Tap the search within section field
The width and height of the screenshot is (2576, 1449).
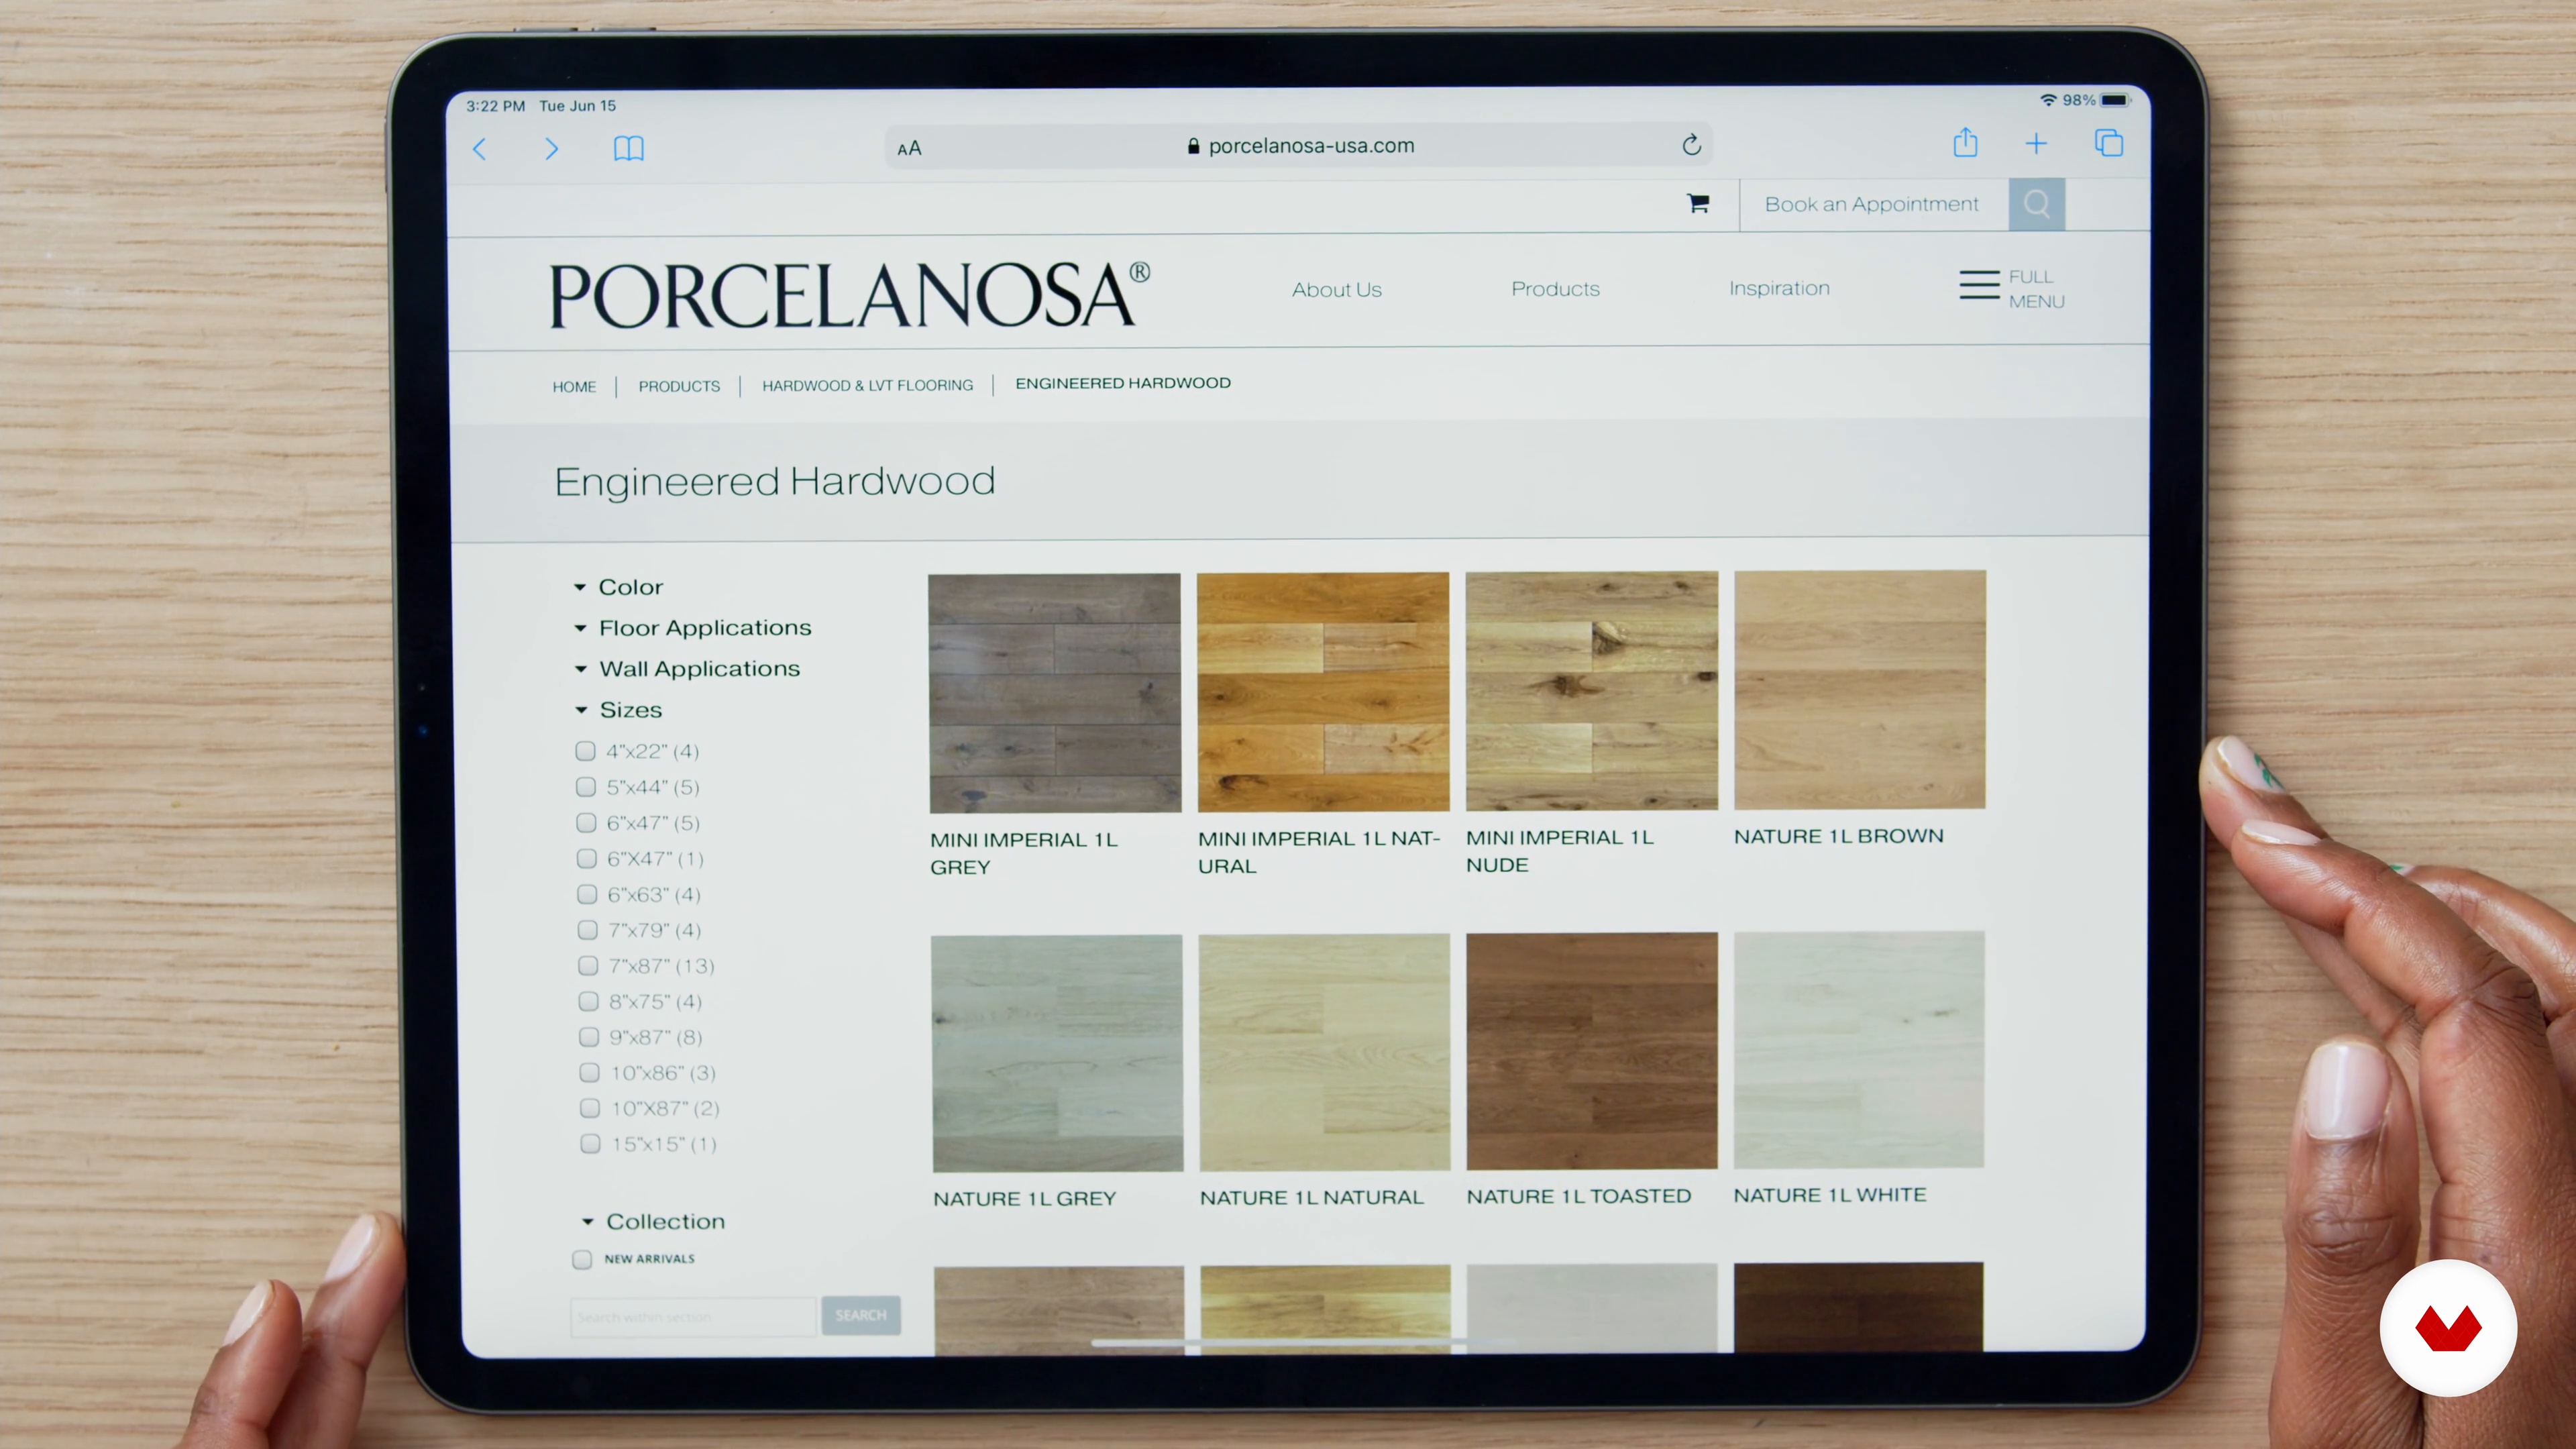tap(693, 1317)
